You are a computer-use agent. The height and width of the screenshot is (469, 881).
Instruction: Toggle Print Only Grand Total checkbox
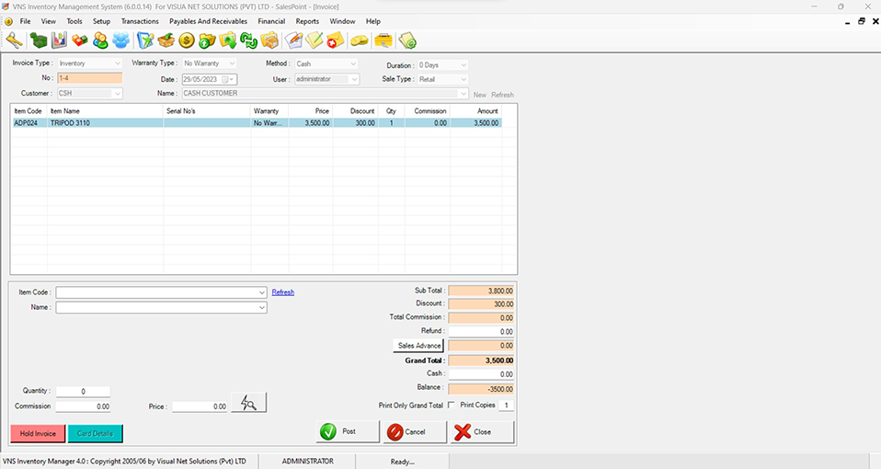[x=451, y=405]
